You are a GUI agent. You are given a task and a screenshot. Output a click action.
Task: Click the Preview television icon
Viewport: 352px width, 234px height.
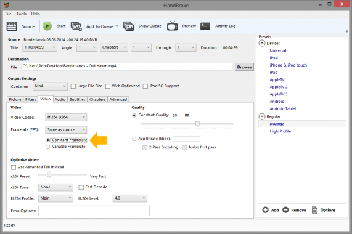[173, 26]
